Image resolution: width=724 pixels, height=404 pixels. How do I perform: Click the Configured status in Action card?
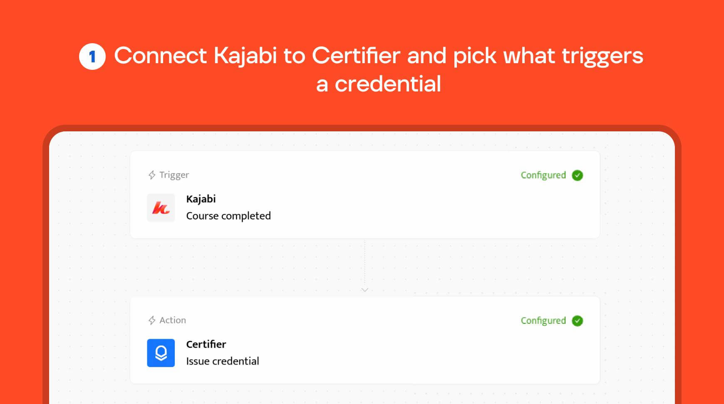point(543,321)
